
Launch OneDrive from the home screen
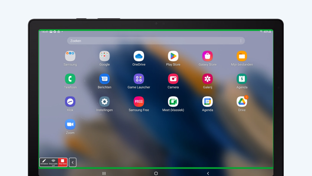(139, 56)
